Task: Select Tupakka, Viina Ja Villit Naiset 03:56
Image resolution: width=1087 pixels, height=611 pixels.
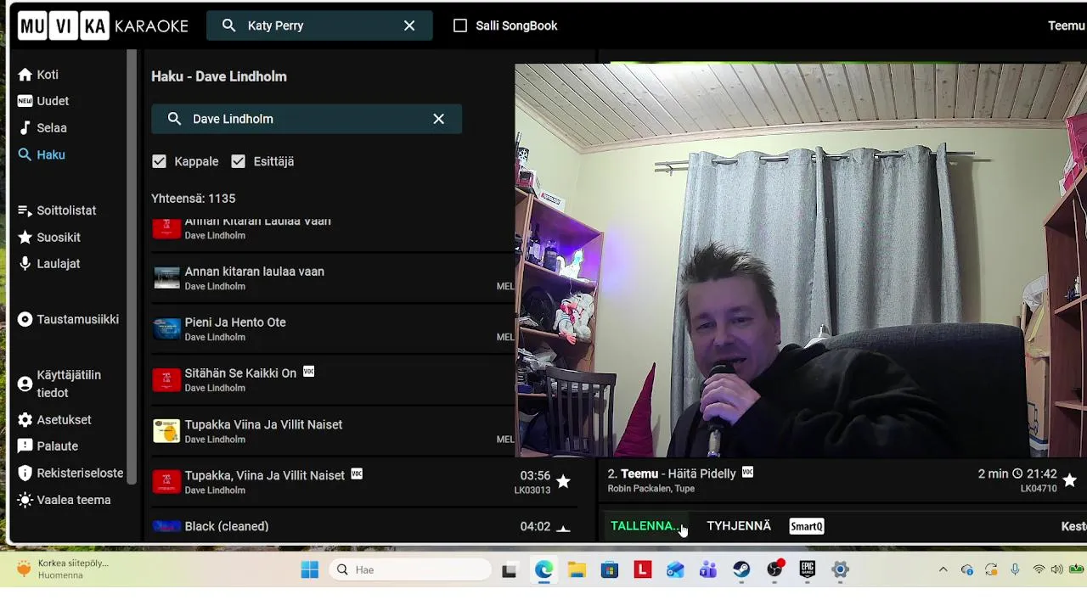Action: pos(363,482)
